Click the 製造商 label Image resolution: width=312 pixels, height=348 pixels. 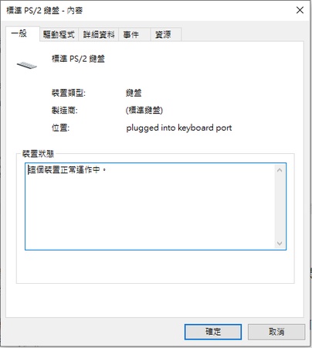coord(65,111)
